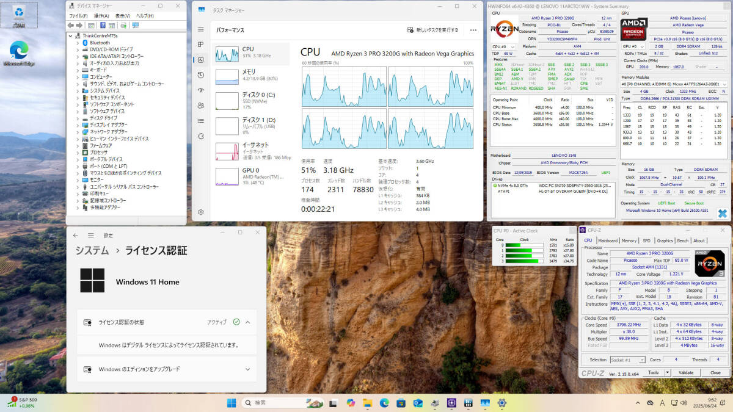Viewport: 733px width, 412px height.
Task: Open Microsoft Store from the taskbar
Action: tap(401, 403)
